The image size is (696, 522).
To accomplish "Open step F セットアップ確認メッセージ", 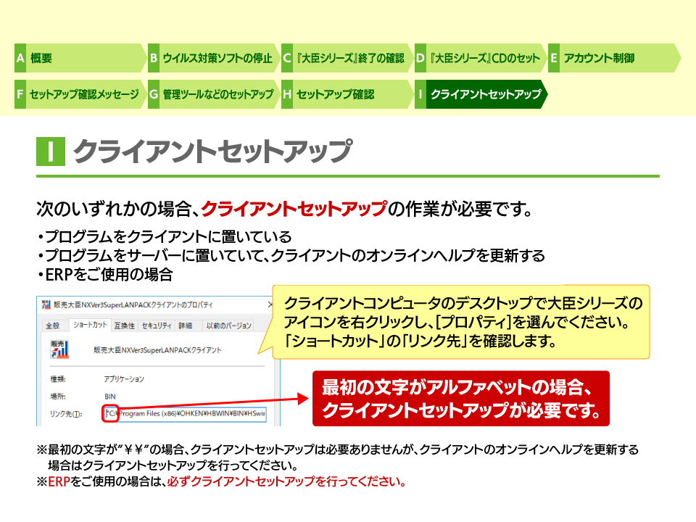I will (80, 94).
